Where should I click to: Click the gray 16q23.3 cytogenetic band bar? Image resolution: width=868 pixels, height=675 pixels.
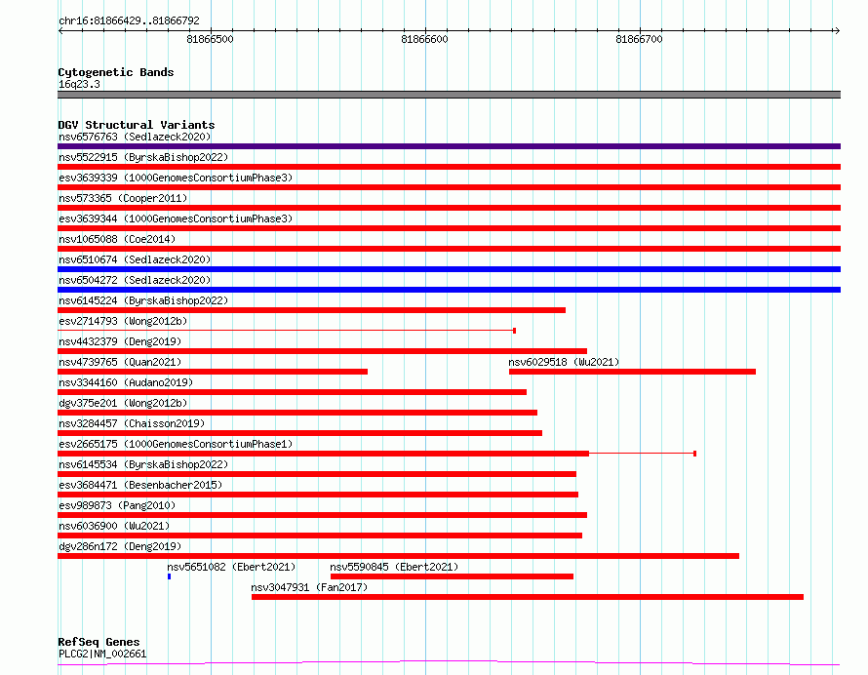(x=449, y=95)
